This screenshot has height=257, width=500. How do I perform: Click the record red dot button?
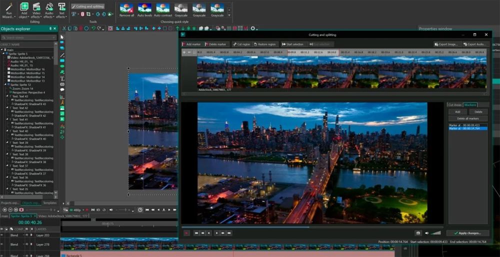point(86,210)
